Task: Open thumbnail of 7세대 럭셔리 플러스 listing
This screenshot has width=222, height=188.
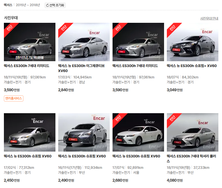Action: (192, 132)
